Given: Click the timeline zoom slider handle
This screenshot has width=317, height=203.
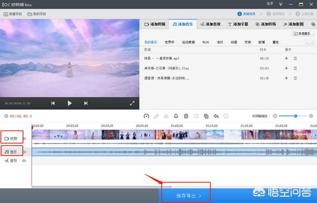Looking at the screenshot, I should tap(296, 116).
